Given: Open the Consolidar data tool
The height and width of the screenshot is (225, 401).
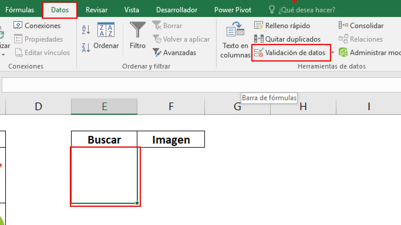Looking at the screenshot, I should coord(361,26).
